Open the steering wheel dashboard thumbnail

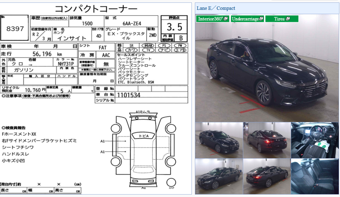pyautogui.click(x=314, y=140)
